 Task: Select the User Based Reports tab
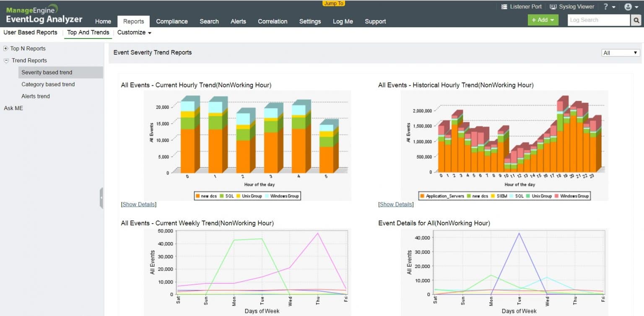point(30,32)
